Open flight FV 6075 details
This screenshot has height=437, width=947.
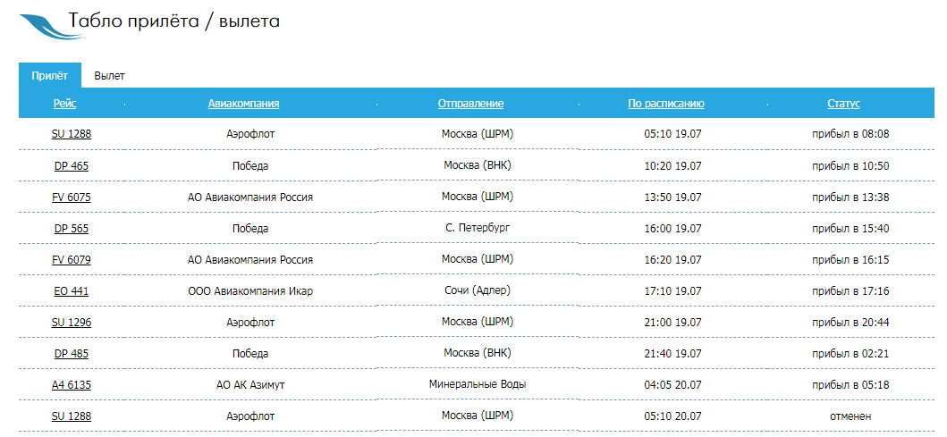[72, 197]
